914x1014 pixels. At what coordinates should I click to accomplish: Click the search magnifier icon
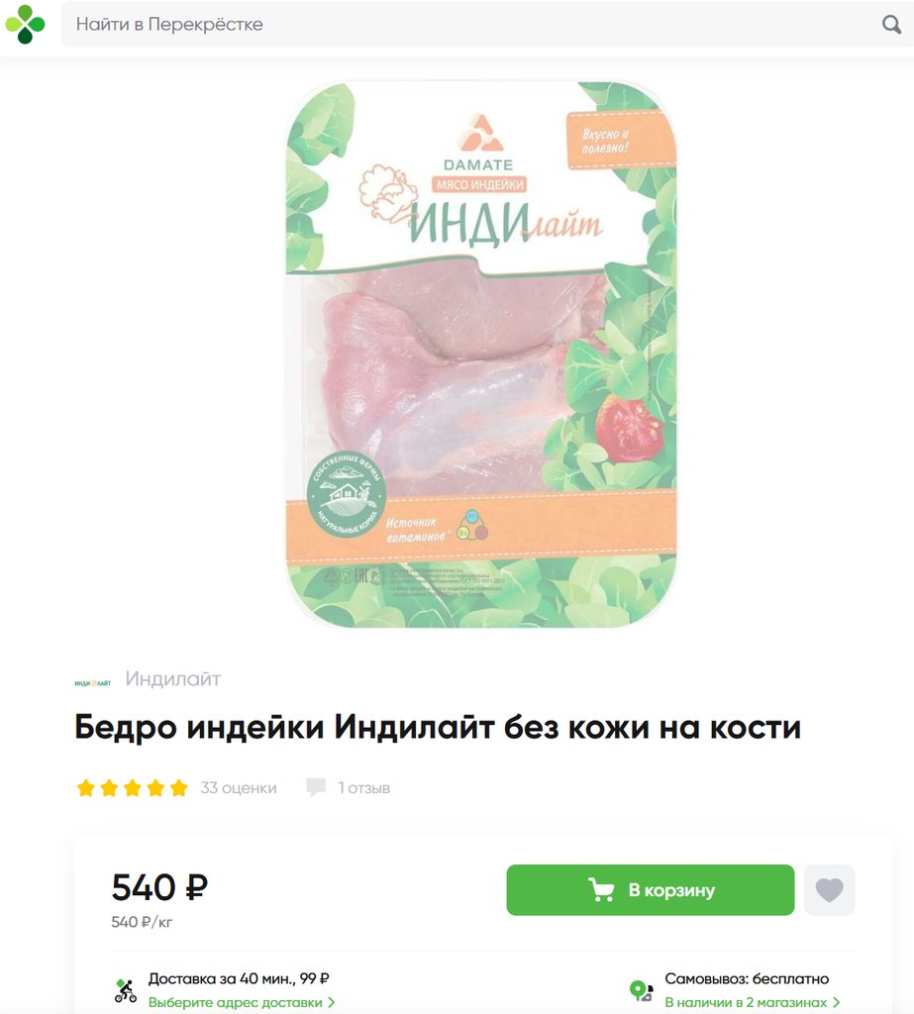(891, 25)
